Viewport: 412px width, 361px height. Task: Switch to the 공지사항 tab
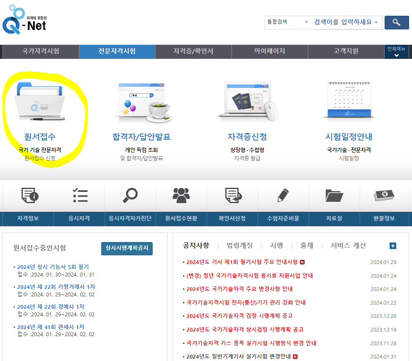196,245
